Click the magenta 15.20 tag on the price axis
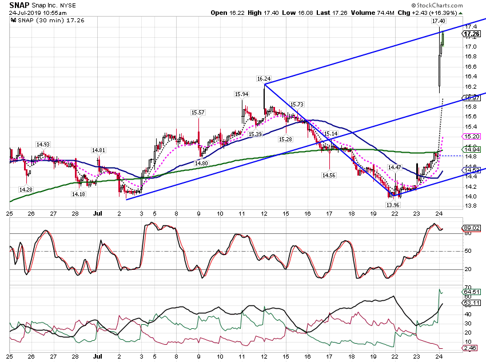 [x=472, y=136]
